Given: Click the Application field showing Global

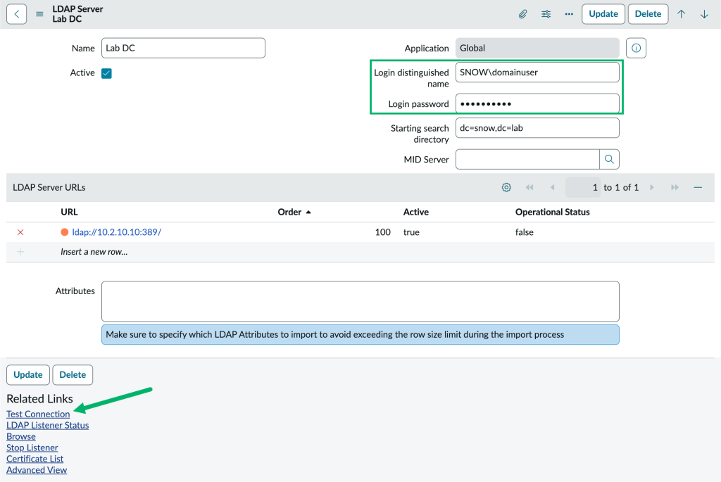Looking at the screenshot, I should point(537,48).
